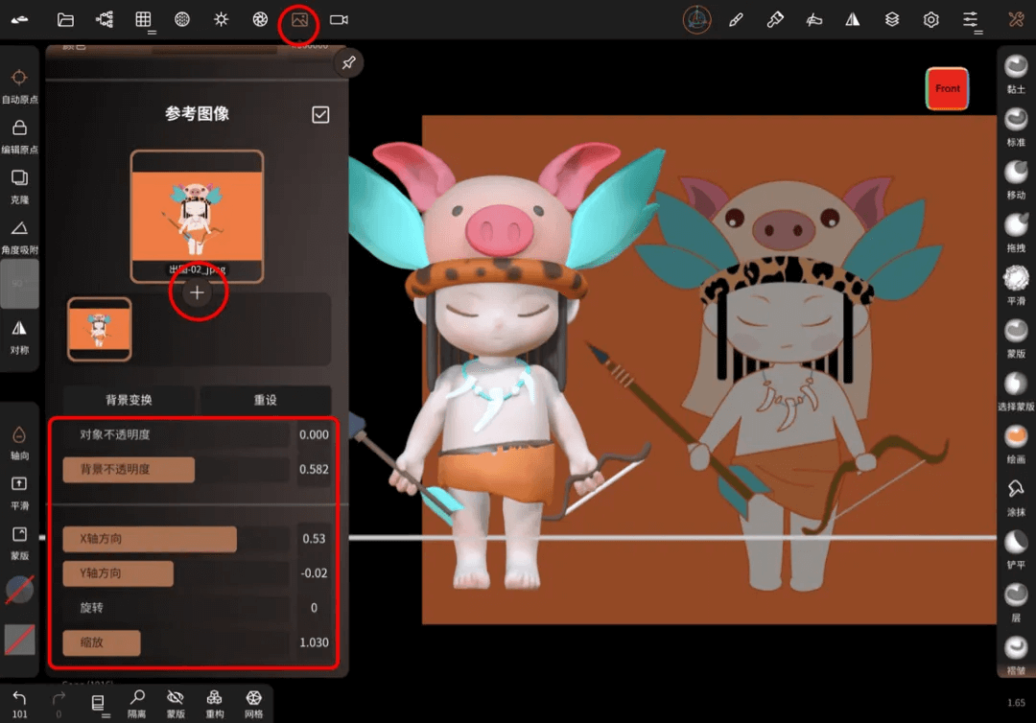Open the reference image menu icon
The width and height of the screenshot is (1036, 723).
point(299,20)
